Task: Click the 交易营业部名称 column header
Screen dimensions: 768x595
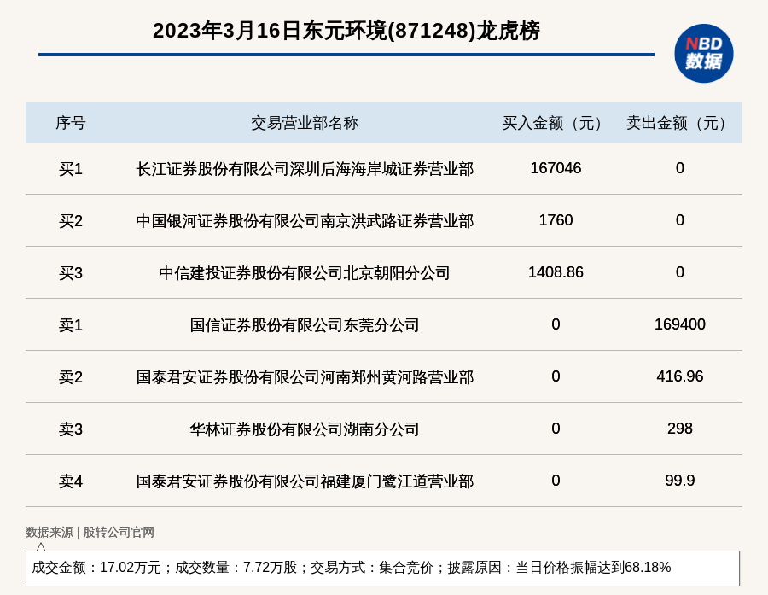Action: 305,123
